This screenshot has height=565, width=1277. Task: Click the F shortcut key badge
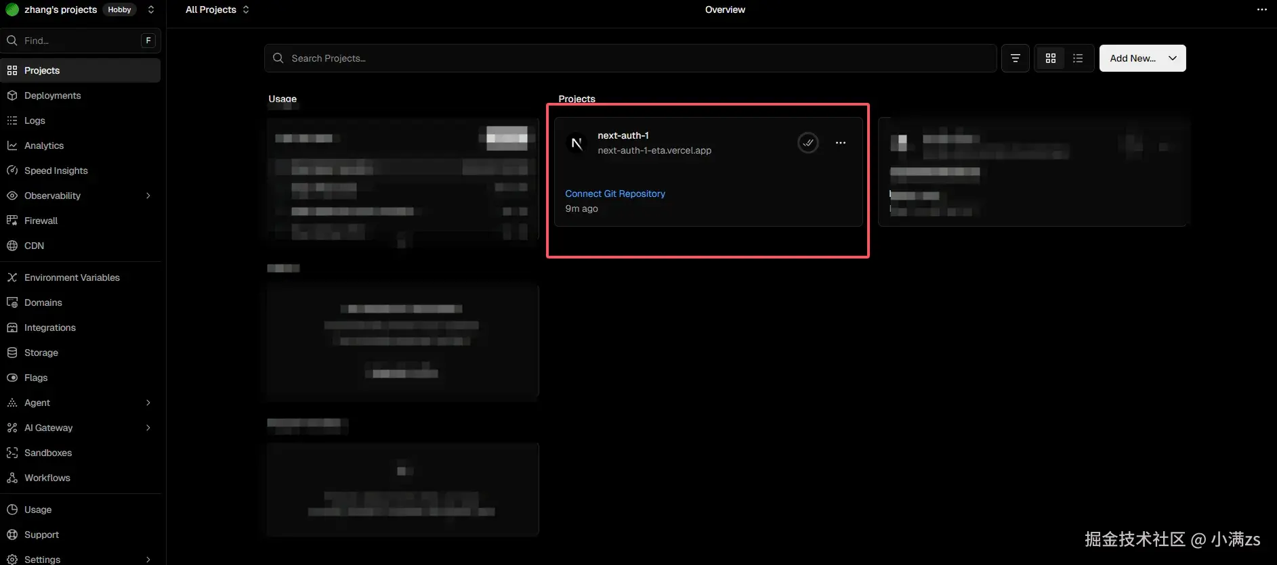point(148,41)
